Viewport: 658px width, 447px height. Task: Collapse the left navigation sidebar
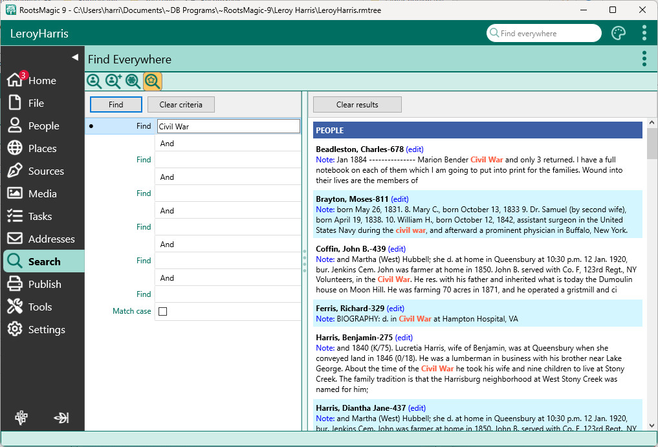pos(75,58)
